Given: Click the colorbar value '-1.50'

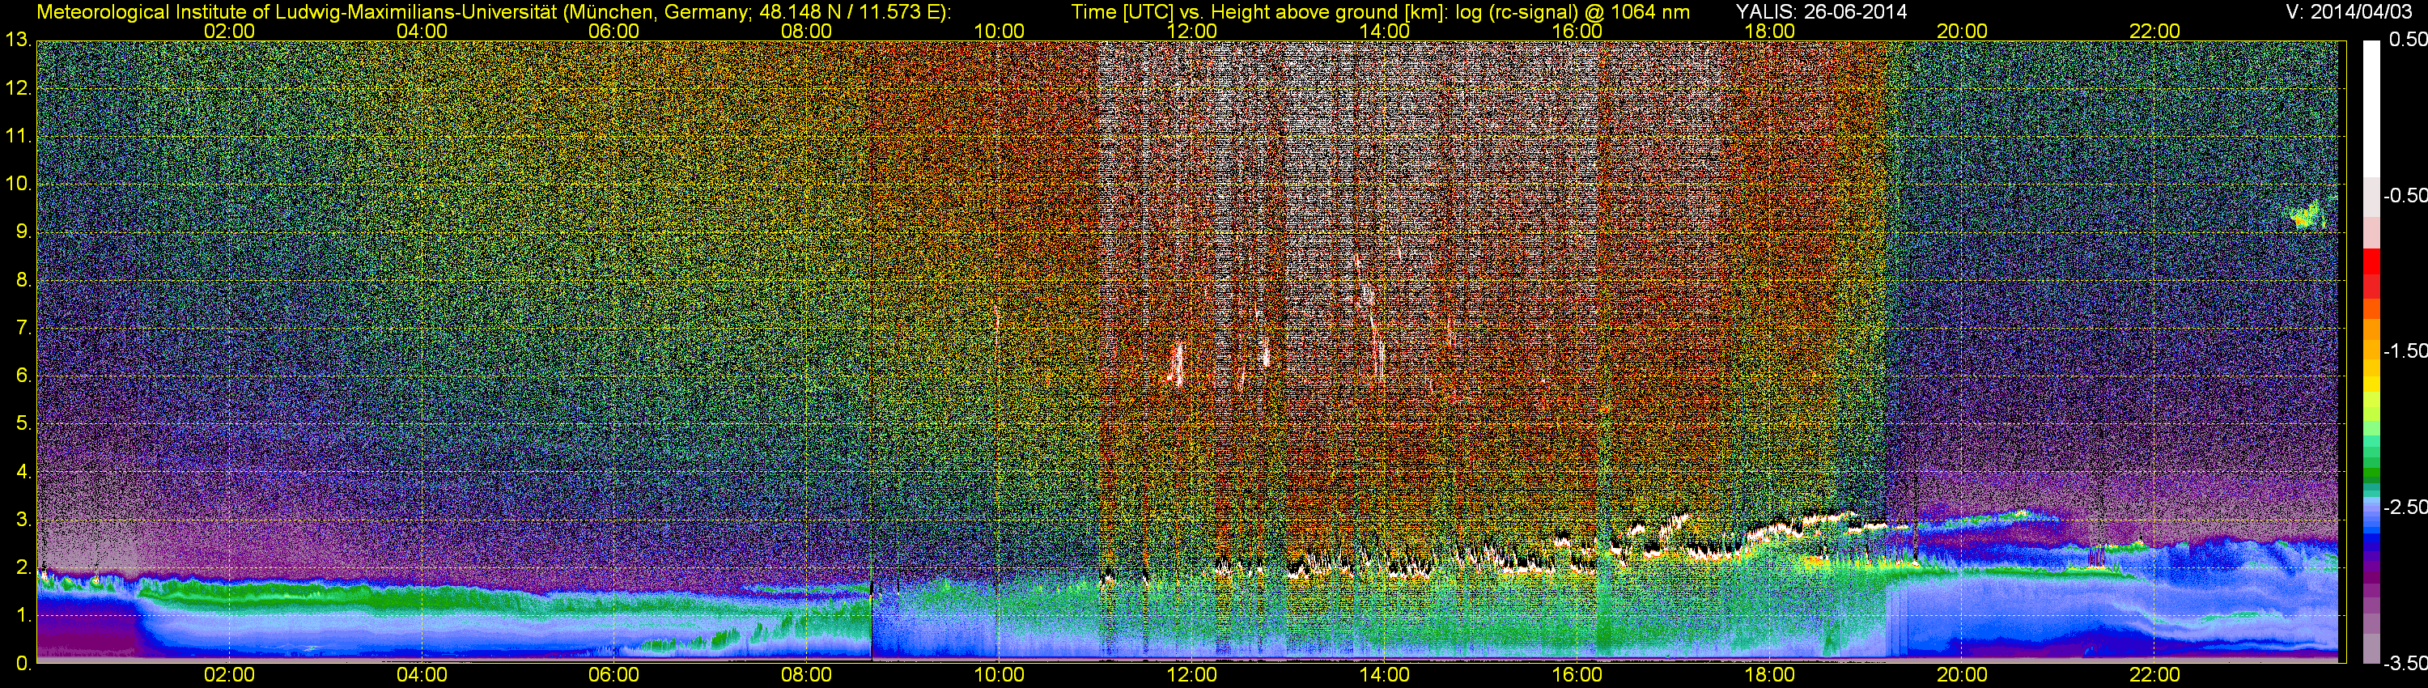Looking at the screenshot, I should click(2405, 350).
